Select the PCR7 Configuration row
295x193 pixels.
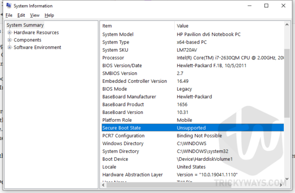(x=193, y=136)
